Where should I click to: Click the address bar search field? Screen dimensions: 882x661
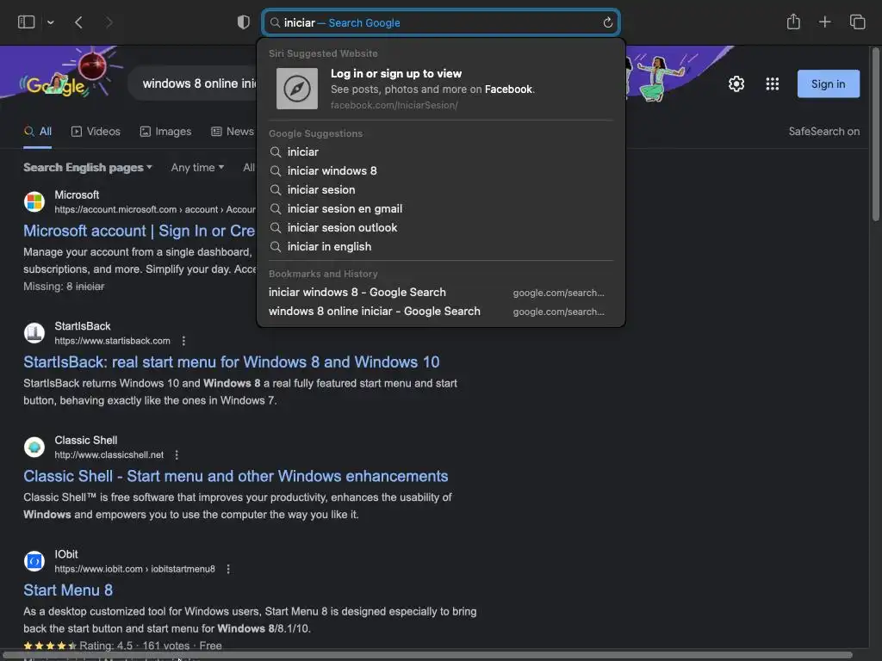click(x=441, y=22)
